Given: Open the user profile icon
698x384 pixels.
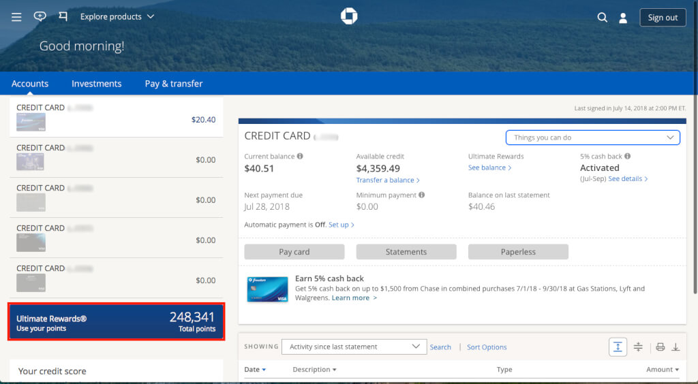Looking at the screenshot, I should coord(623,18).
